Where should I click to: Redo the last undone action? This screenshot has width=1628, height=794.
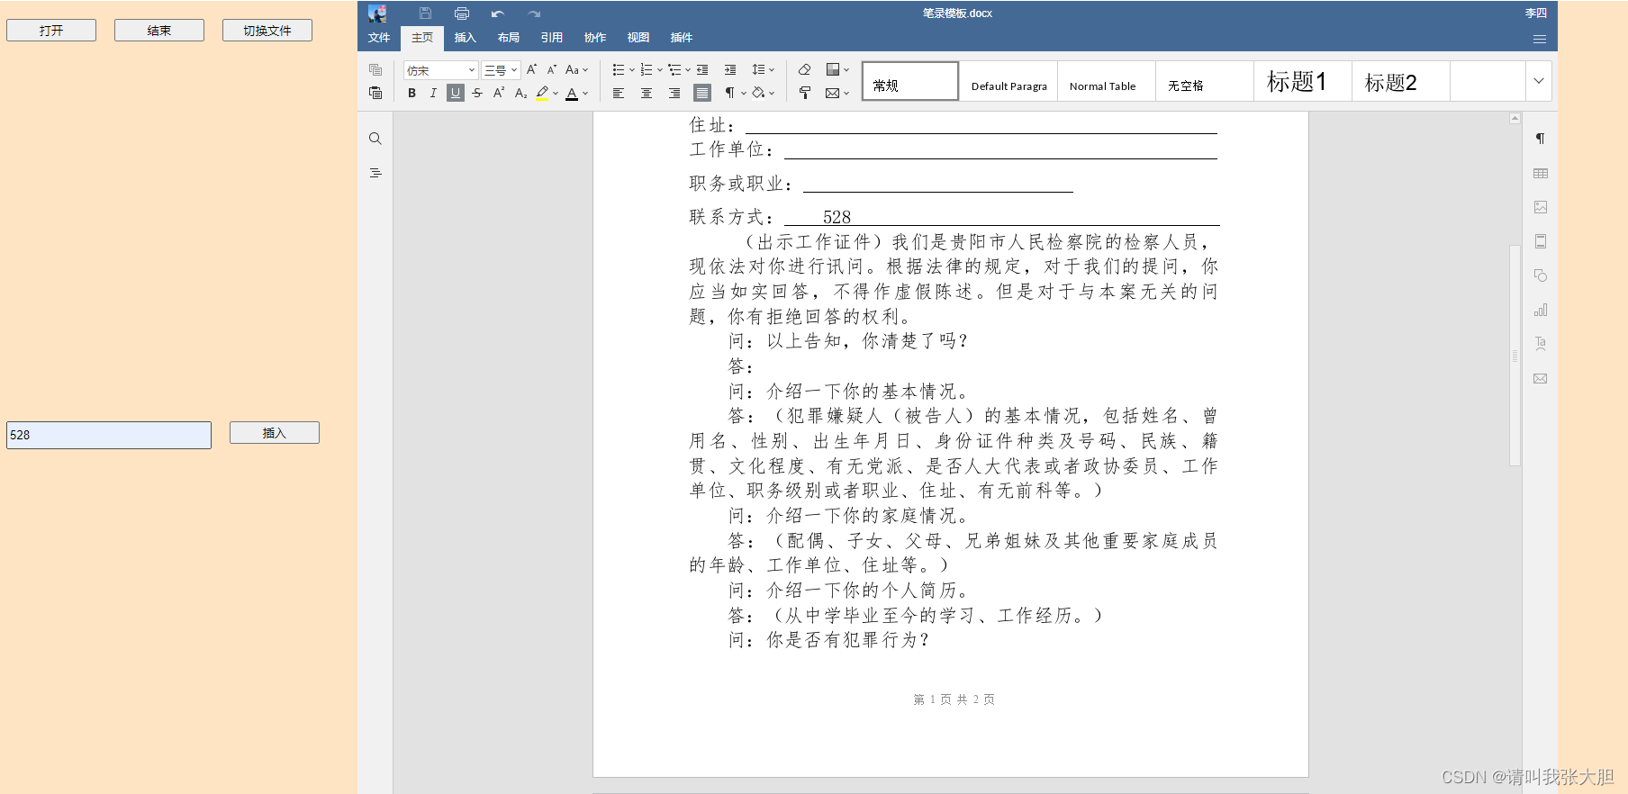(x=534, y=14)
